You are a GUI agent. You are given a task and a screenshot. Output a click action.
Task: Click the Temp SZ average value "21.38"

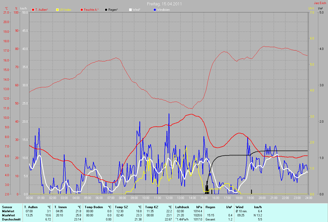[x=138, y=219]
